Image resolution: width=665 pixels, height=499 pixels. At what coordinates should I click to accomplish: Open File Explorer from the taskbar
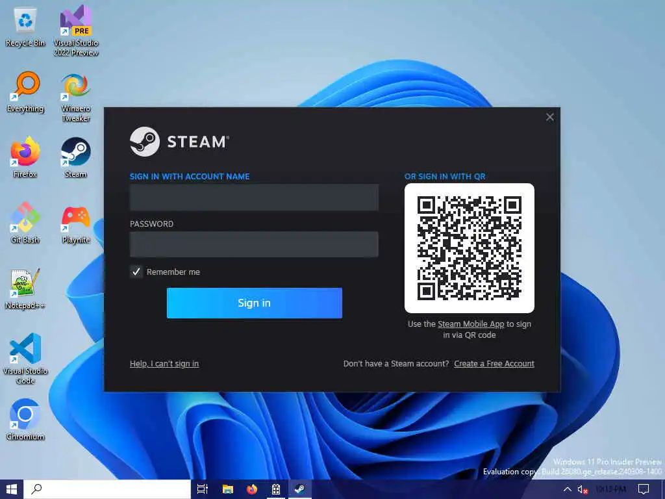[x=228, y=489]
